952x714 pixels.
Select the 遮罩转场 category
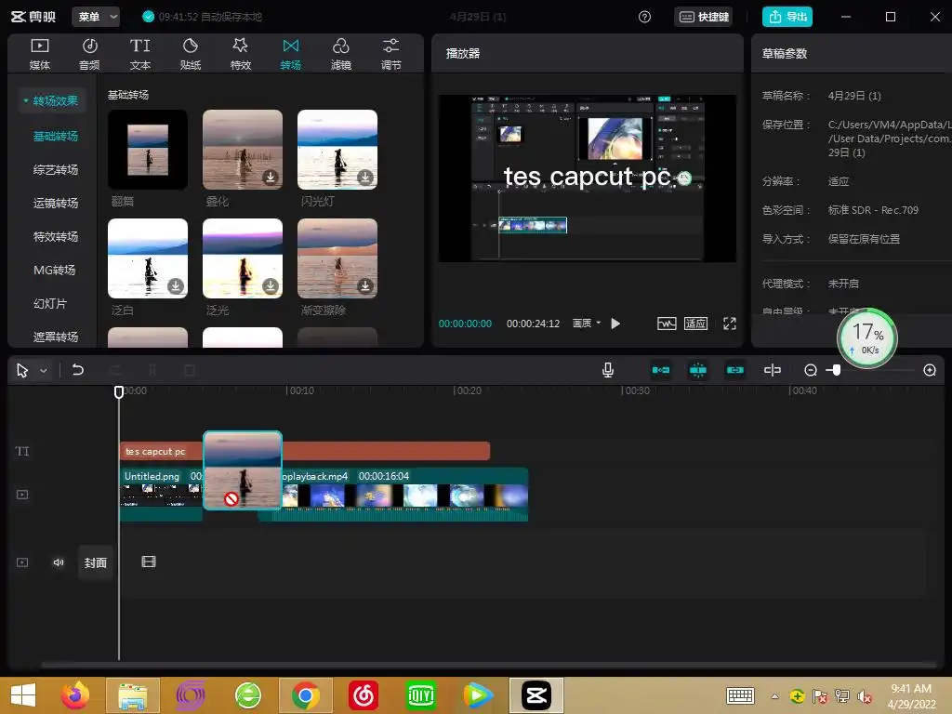click(55, 337)
